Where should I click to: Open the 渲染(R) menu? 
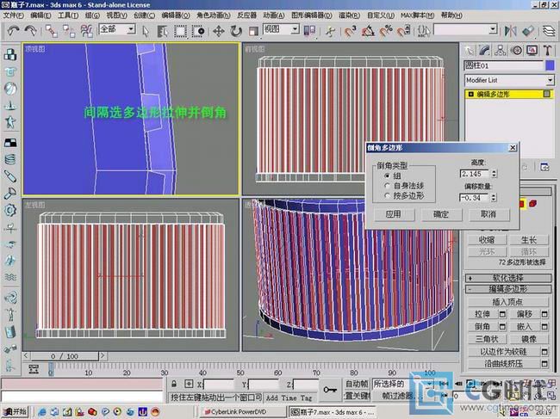pos(349,15)
